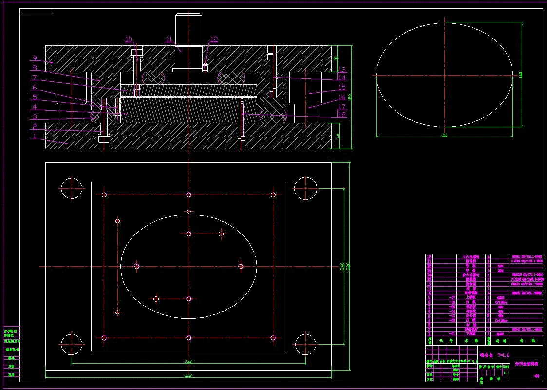The width and height of the screenshot is (547, 390).
Task: Select leader label 3 of the section view
Action: pyautogui.click(x=35, y=116)
